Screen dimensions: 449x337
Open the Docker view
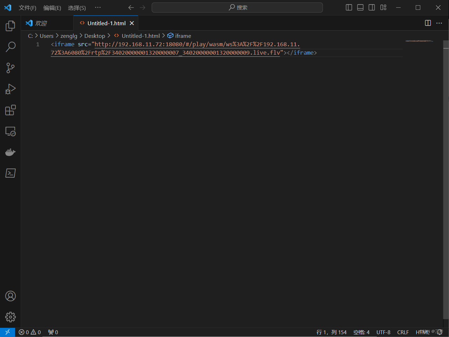[x=11, y=152]
